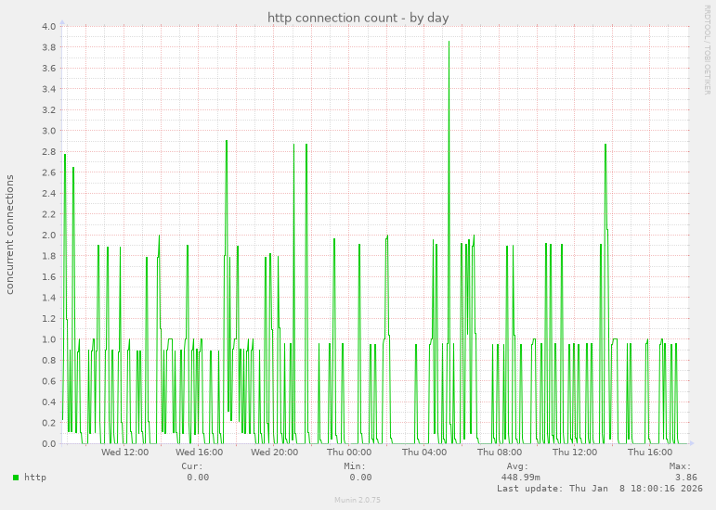Image resolution: width=716 pixels, height=510 pixels.
Task: Click the green http legend color square
Action: point(16,478)
